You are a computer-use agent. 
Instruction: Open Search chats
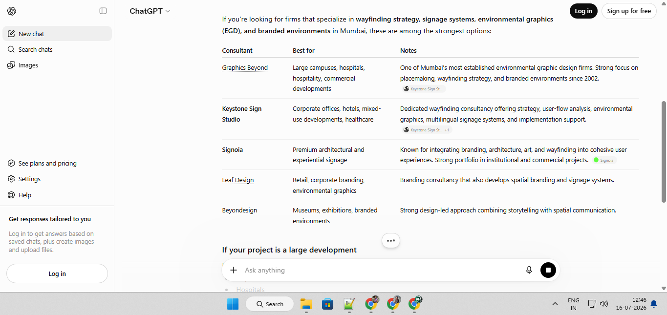(x=57, y=49)
